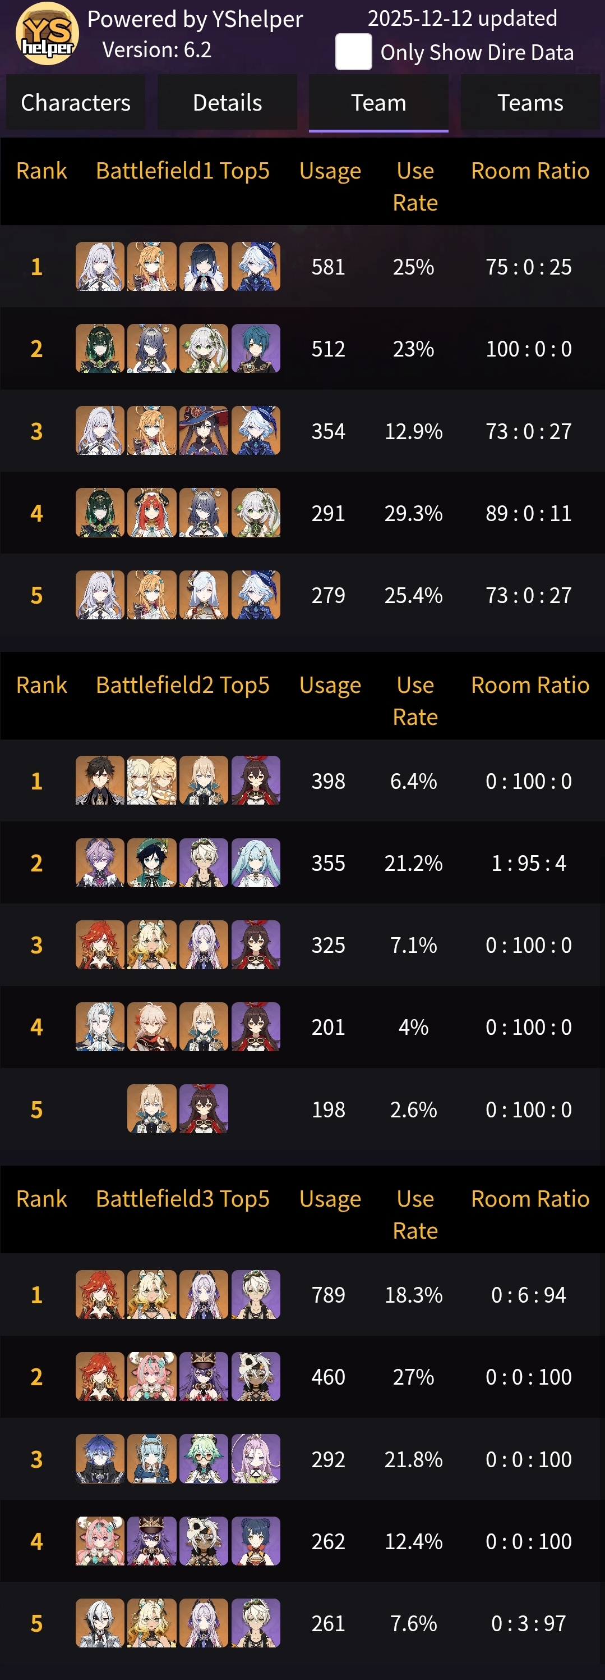The height and width of the screenshot is (1680, 605).
Task: Click first character icon in Battlefield1 rank 1
Action: [x=100, y=267]
